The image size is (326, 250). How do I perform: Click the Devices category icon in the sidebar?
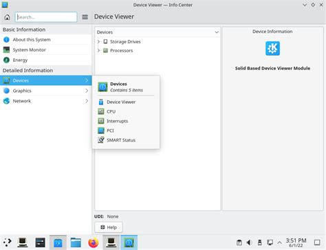(6, 80)
